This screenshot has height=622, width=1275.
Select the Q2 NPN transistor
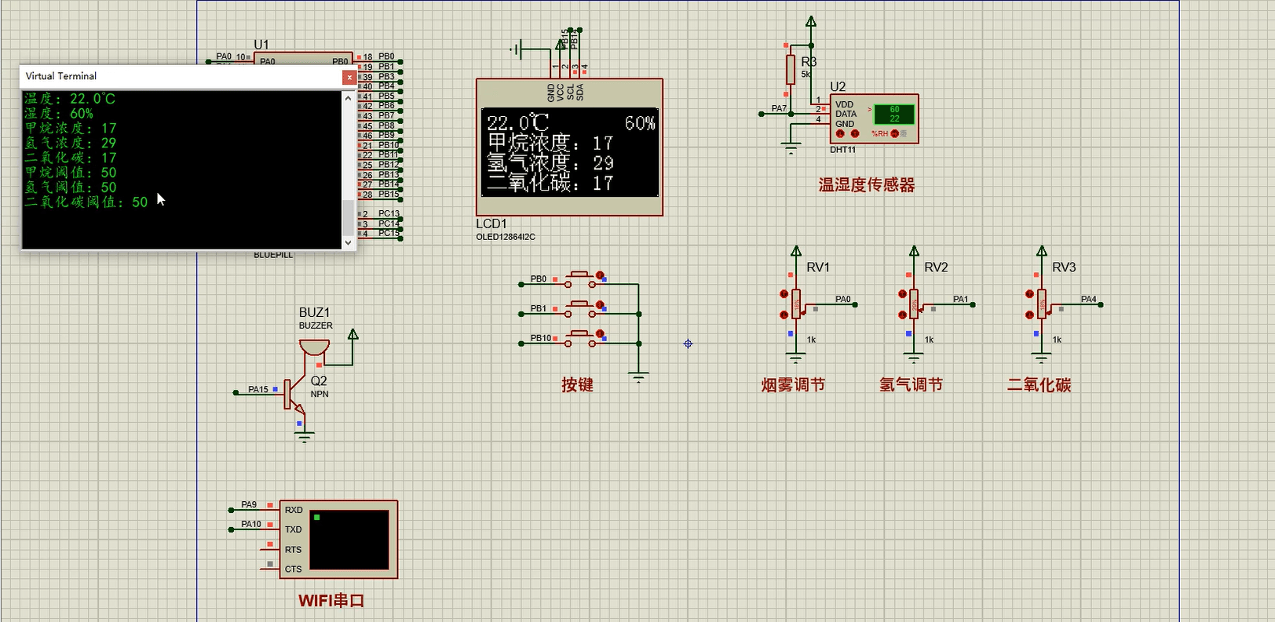coord(295,394)
